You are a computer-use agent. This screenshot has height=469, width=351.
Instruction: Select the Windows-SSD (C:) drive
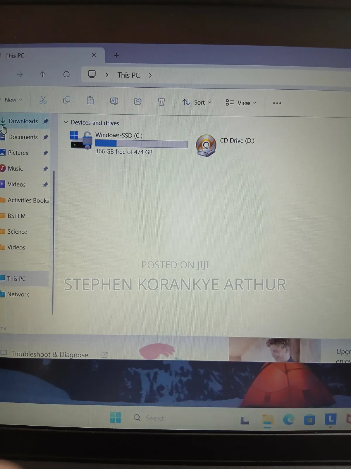point(129,143)
